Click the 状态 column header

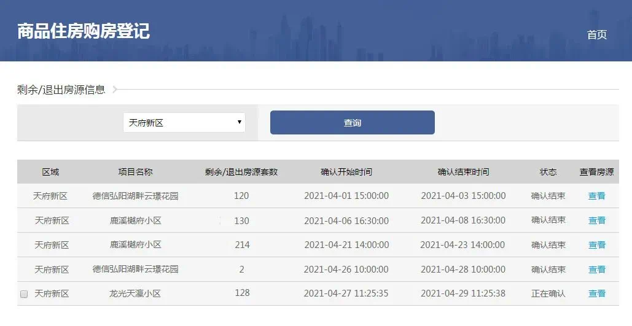548,172
